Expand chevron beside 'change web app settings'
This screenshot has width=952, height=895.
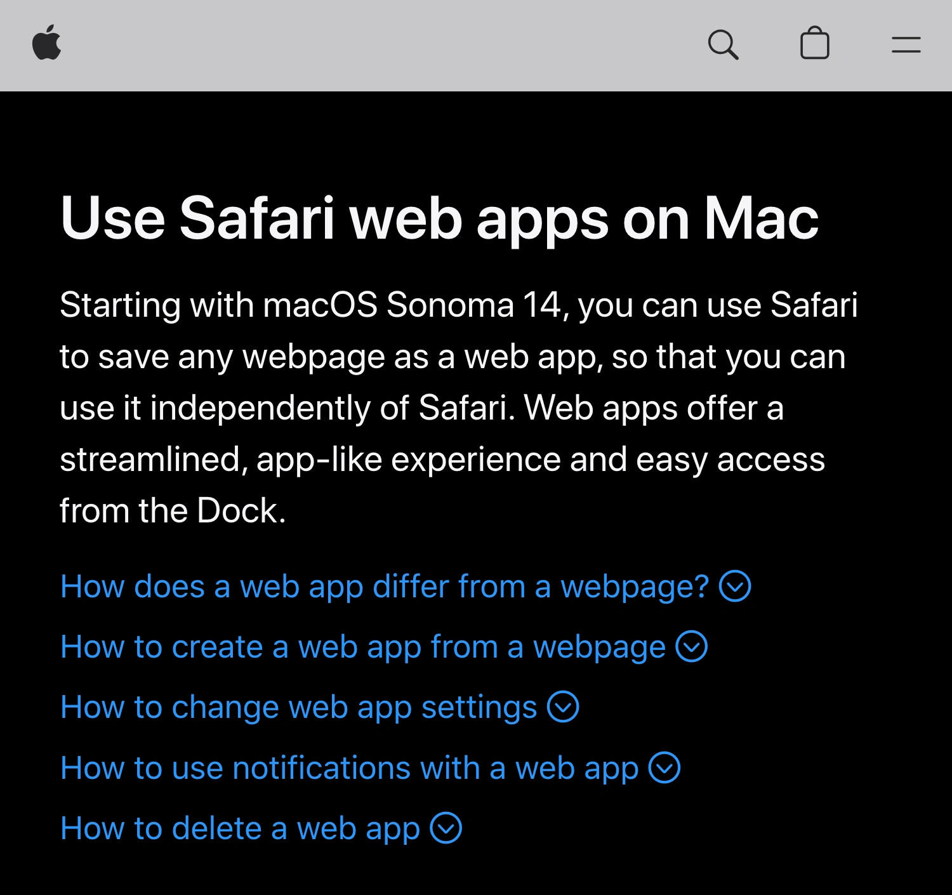click(x=563, y=707)
